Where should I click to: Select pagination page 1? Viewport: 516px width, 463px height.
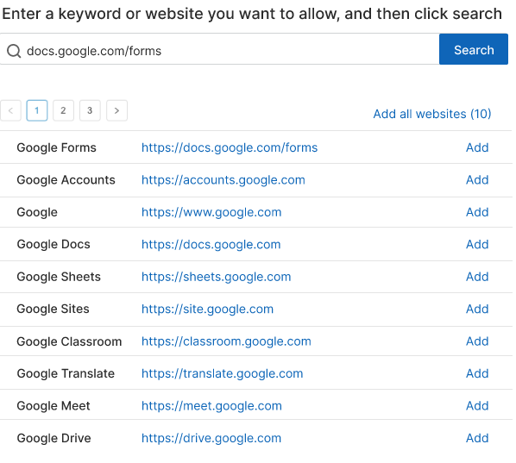click(37, 110)
